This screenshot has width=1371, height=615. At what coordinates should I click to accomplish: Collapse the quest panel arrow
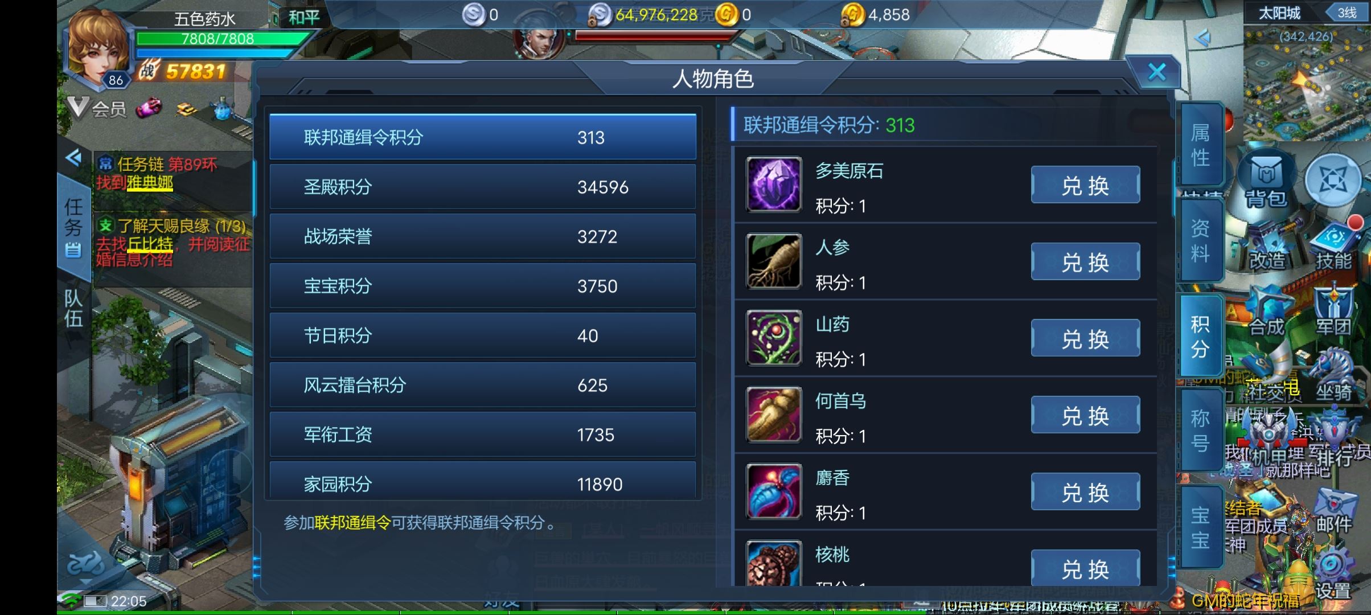coord(74,157)
